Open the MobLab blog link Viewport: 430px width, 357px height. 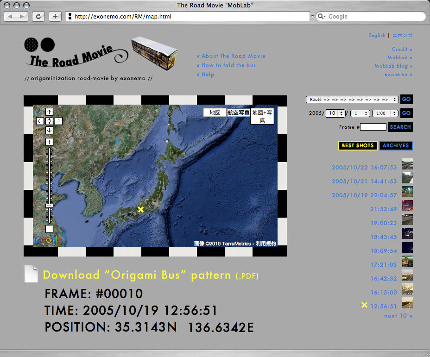[x=393, y=66]
